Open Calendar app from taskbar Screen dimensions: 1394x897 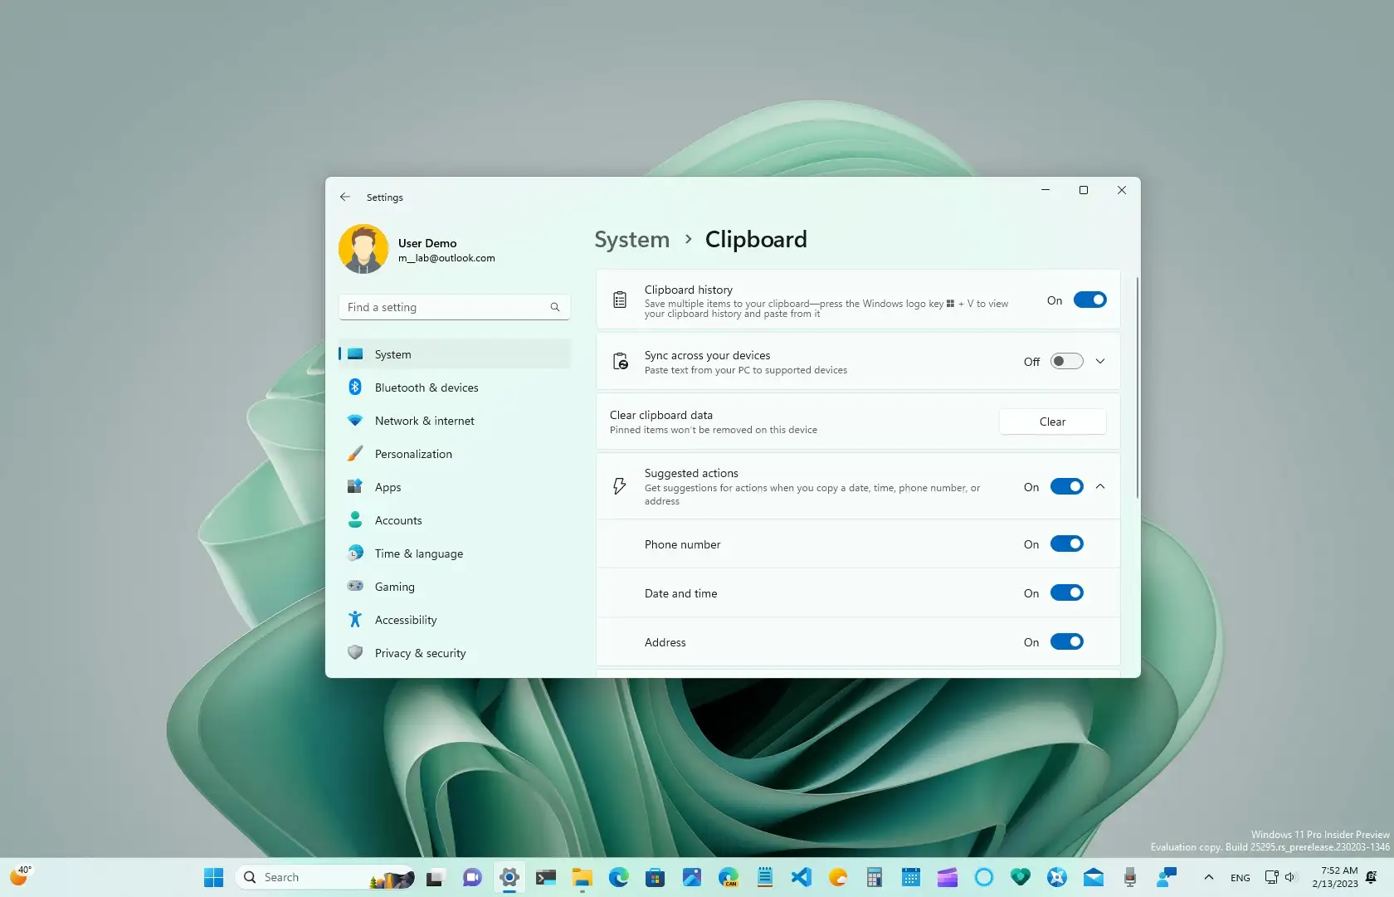(911, 877)
